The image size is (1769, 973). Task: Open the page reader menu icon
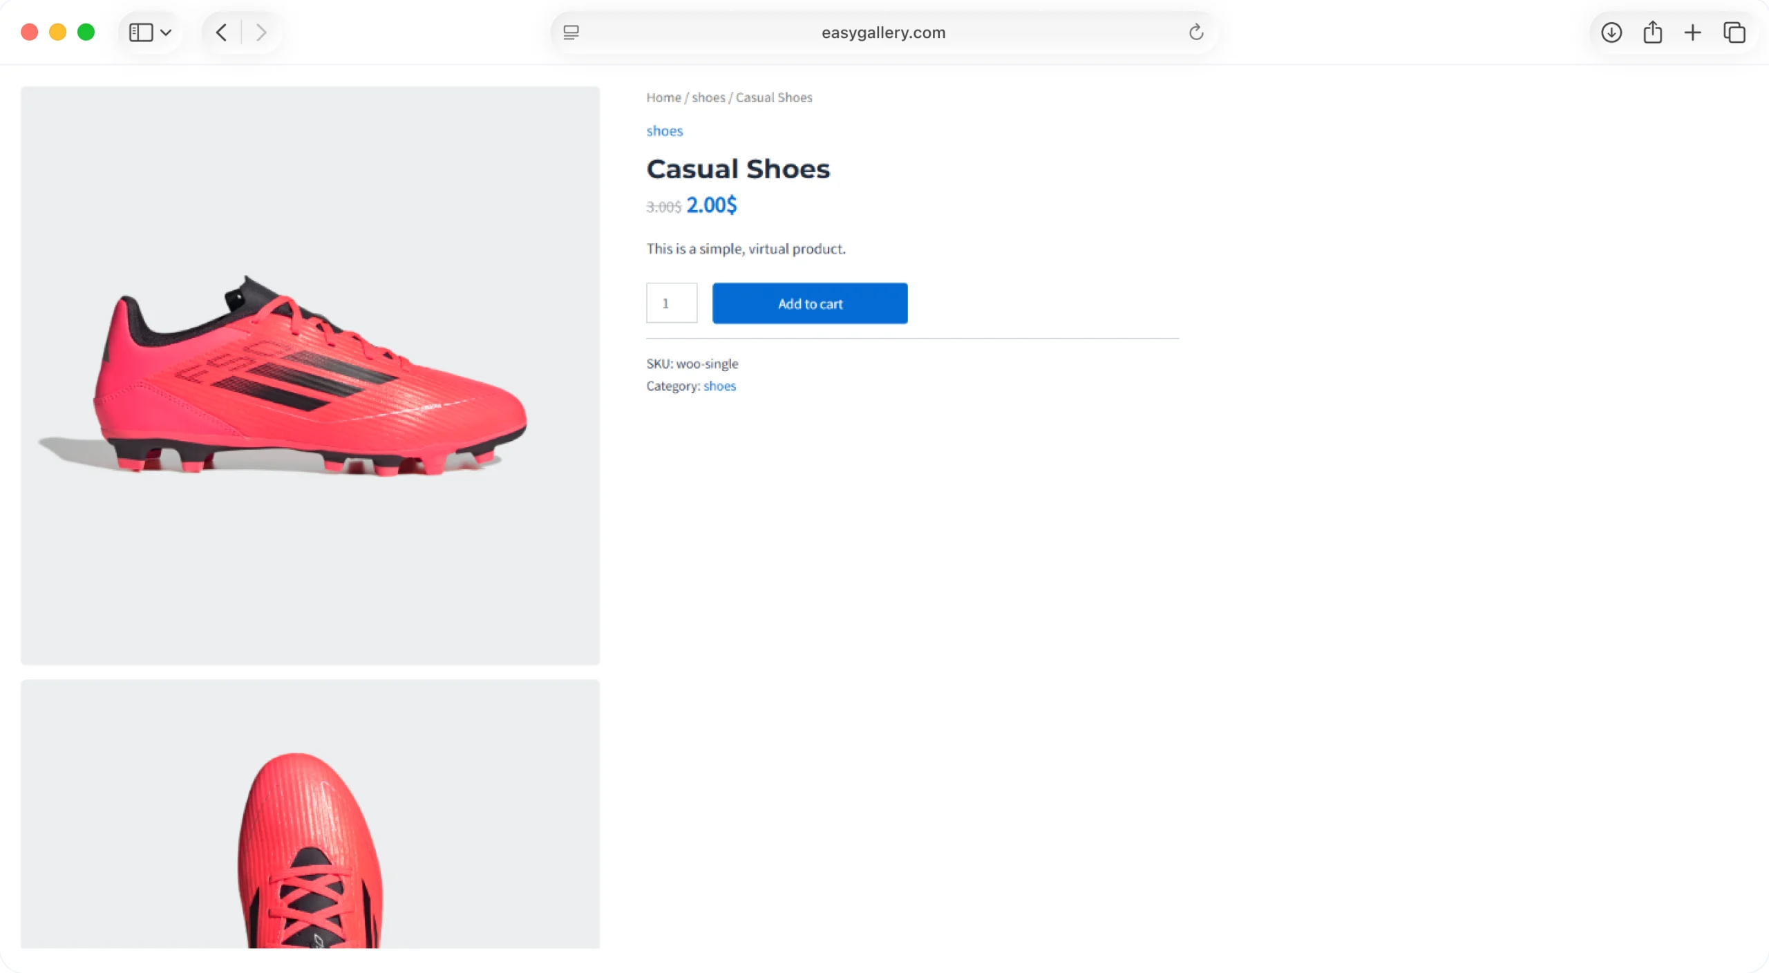[571, 32]
